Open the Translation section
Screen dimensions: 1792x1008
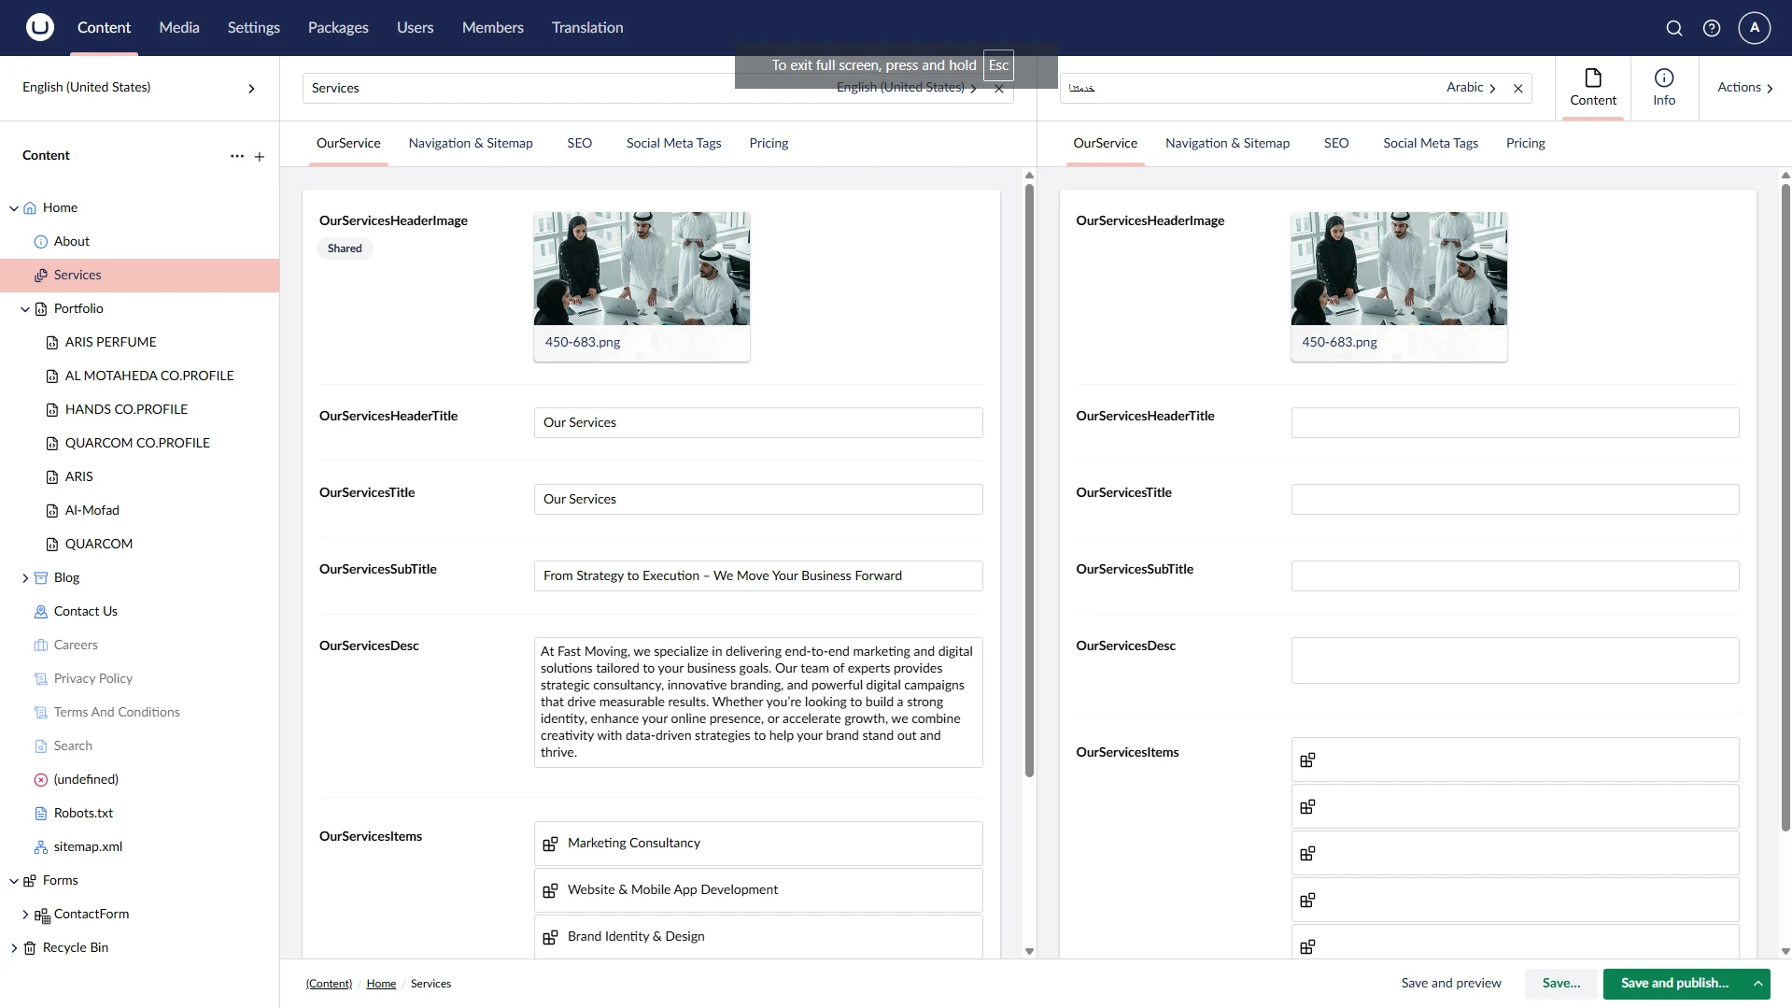587,28
